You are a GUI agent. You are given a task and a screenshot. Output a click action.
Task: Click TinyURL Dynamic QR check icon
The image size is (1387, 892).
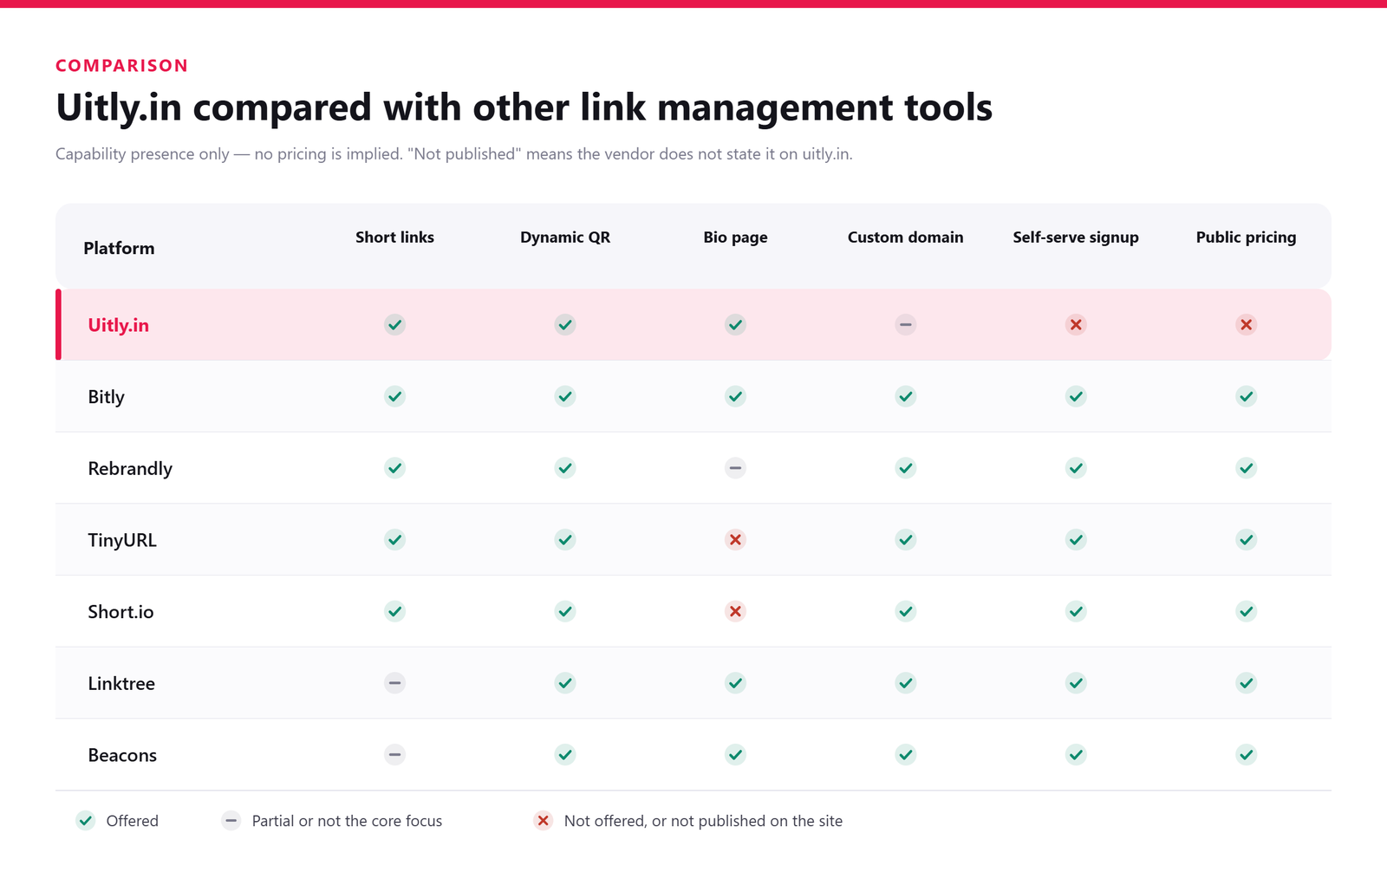click(565, 540)
